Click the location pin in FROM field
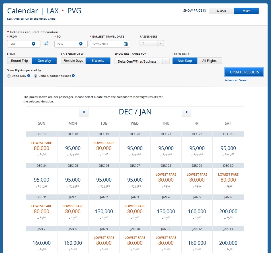The width and height of the screenshot is (271, 253). (x=33, y=44)
